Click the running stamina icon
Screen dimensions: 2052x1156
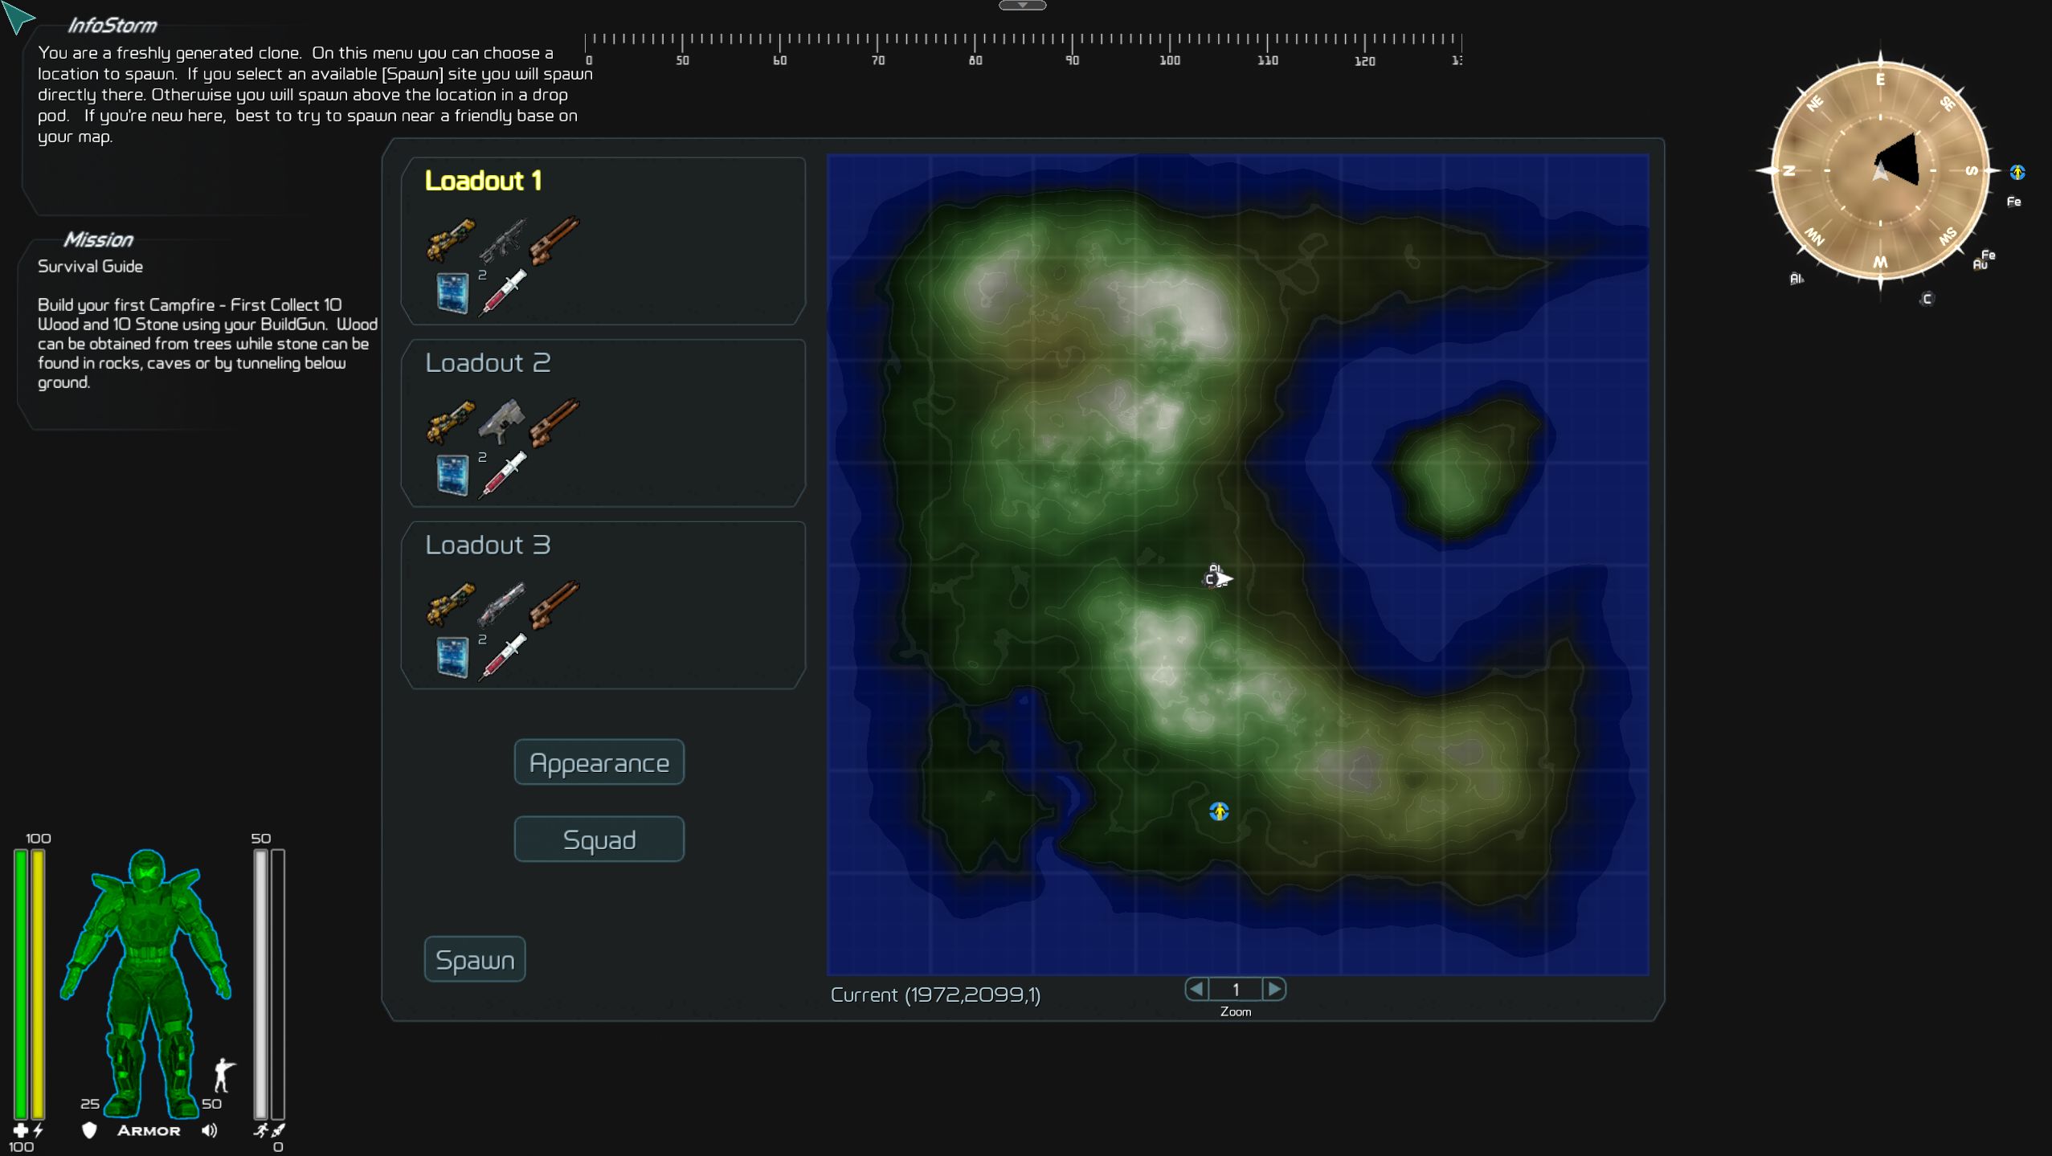[x=261, y=1130]
